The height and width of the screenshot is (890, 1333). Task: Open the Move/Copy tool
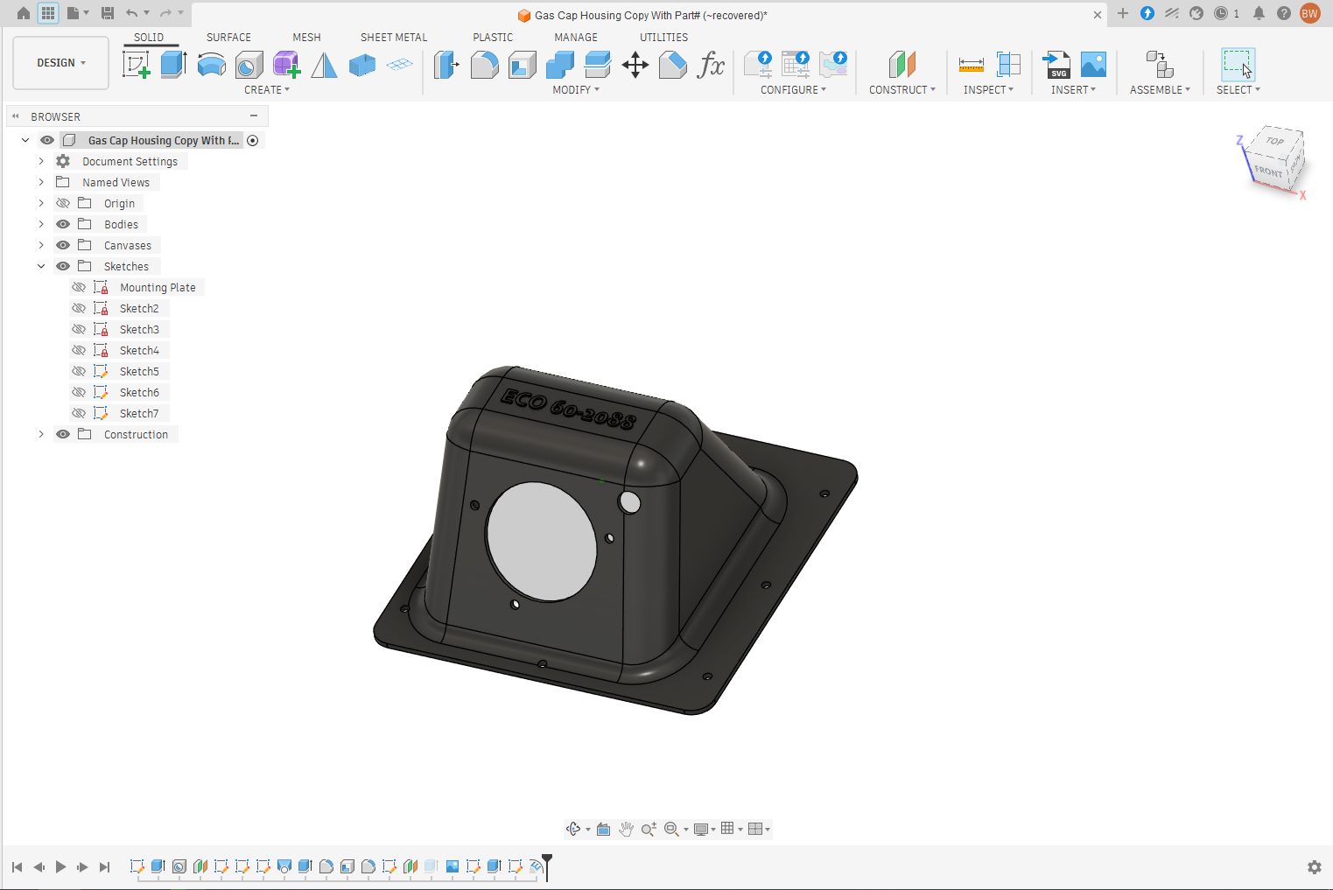tap(635, 65)
